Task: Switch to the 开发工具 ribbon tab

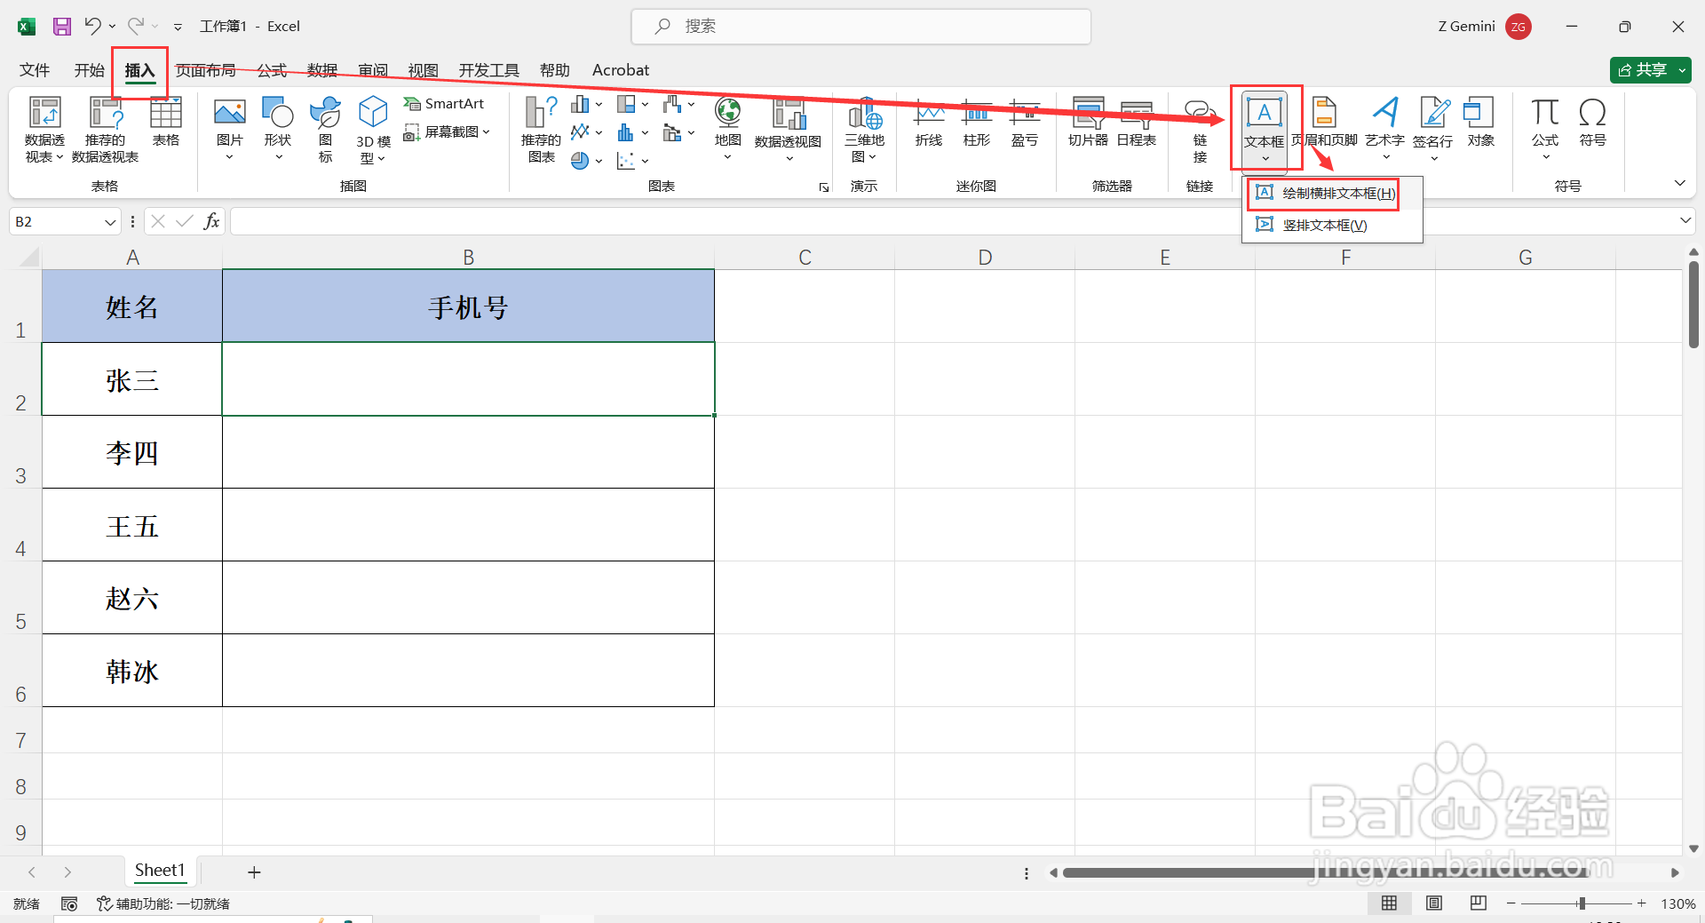Action: 488,69
